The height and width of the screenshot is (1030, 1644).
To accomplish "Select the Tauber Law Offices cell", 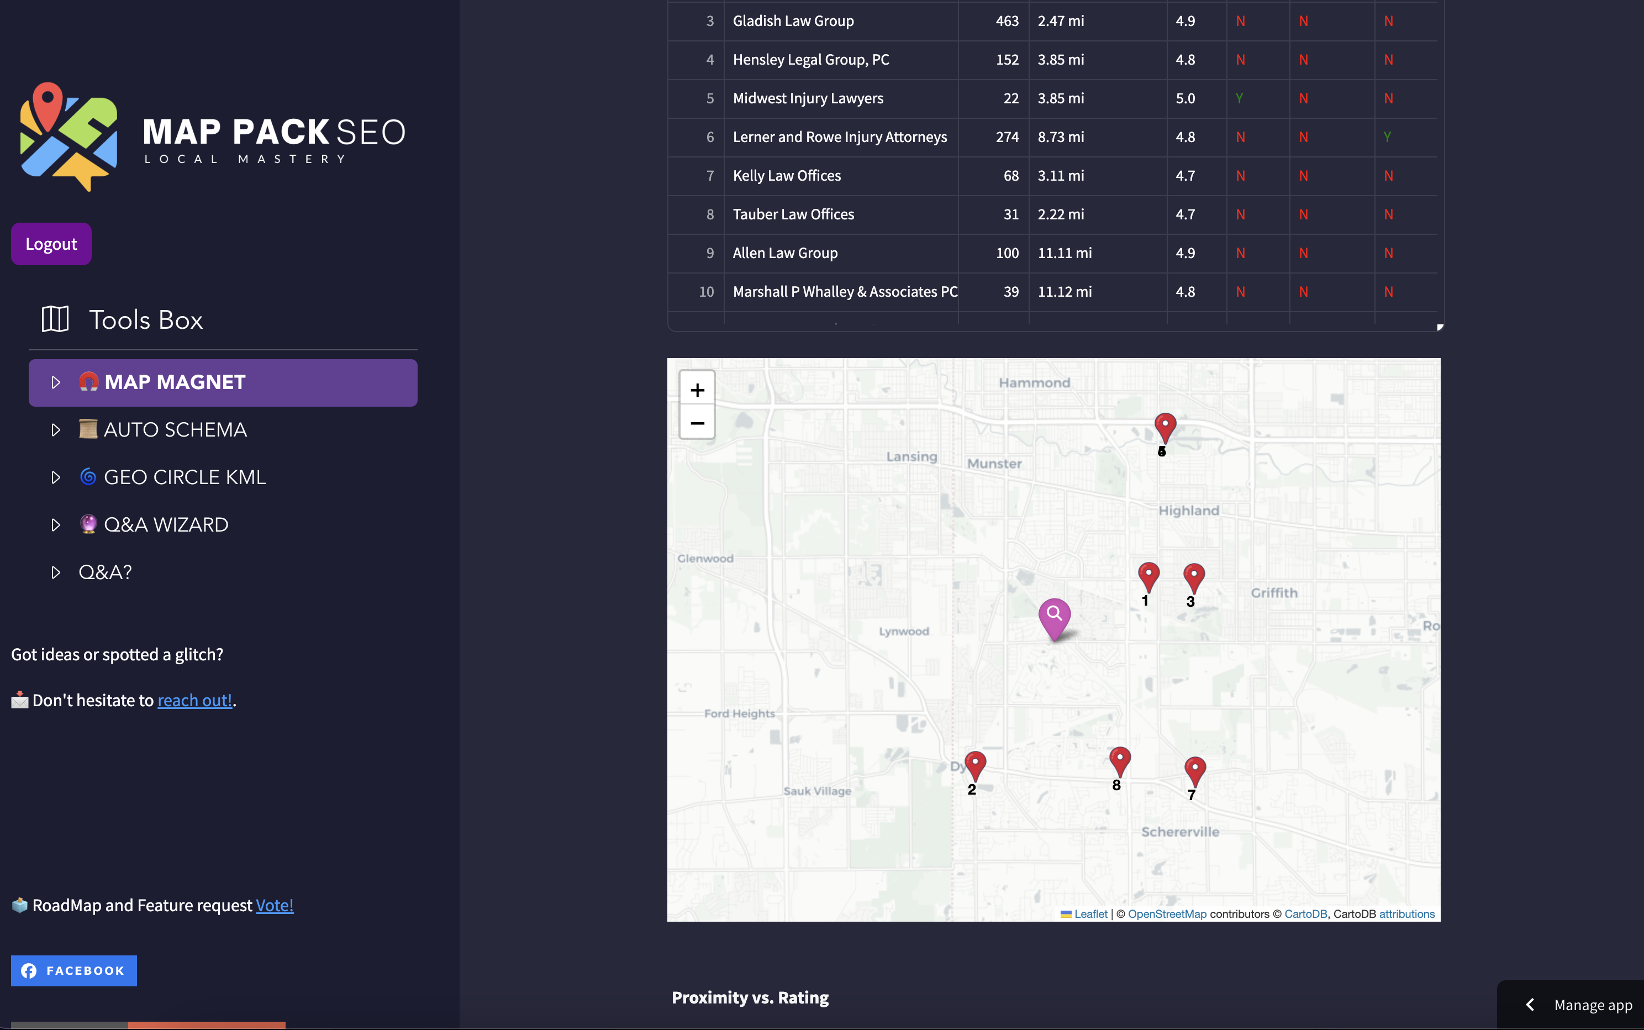I will (841, 214).
